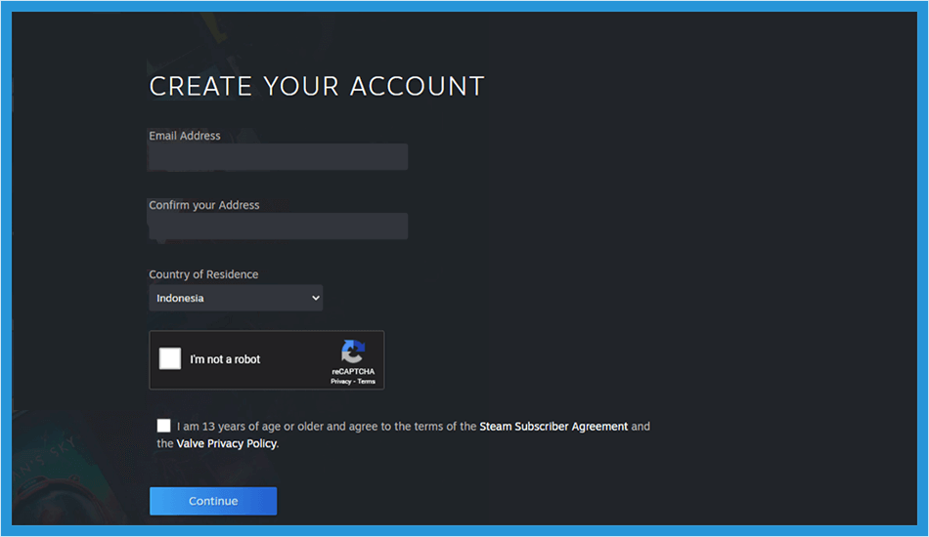Open the Country of Residence dropdown
This screenshot has height=537, width=929.
pos(236,298)
